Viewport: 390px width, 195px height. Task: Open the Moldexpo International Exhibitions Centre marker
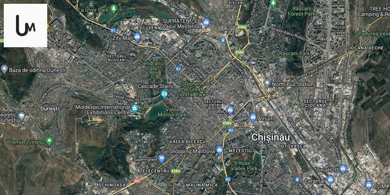[134, 109]
